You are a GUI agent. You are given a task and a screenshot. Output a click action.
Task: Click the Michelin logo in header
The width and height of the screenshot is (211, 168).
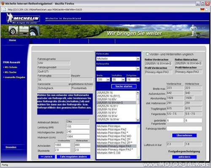click(23, 18)
